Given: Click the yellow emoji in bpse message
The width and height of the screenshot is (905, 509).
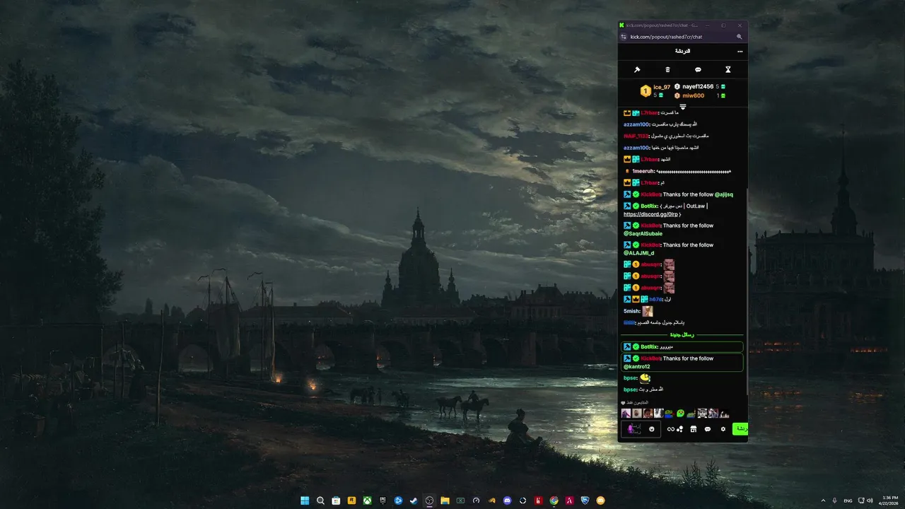Looking at the screenshot, I should pyautogui.click(x=645, y=378).
